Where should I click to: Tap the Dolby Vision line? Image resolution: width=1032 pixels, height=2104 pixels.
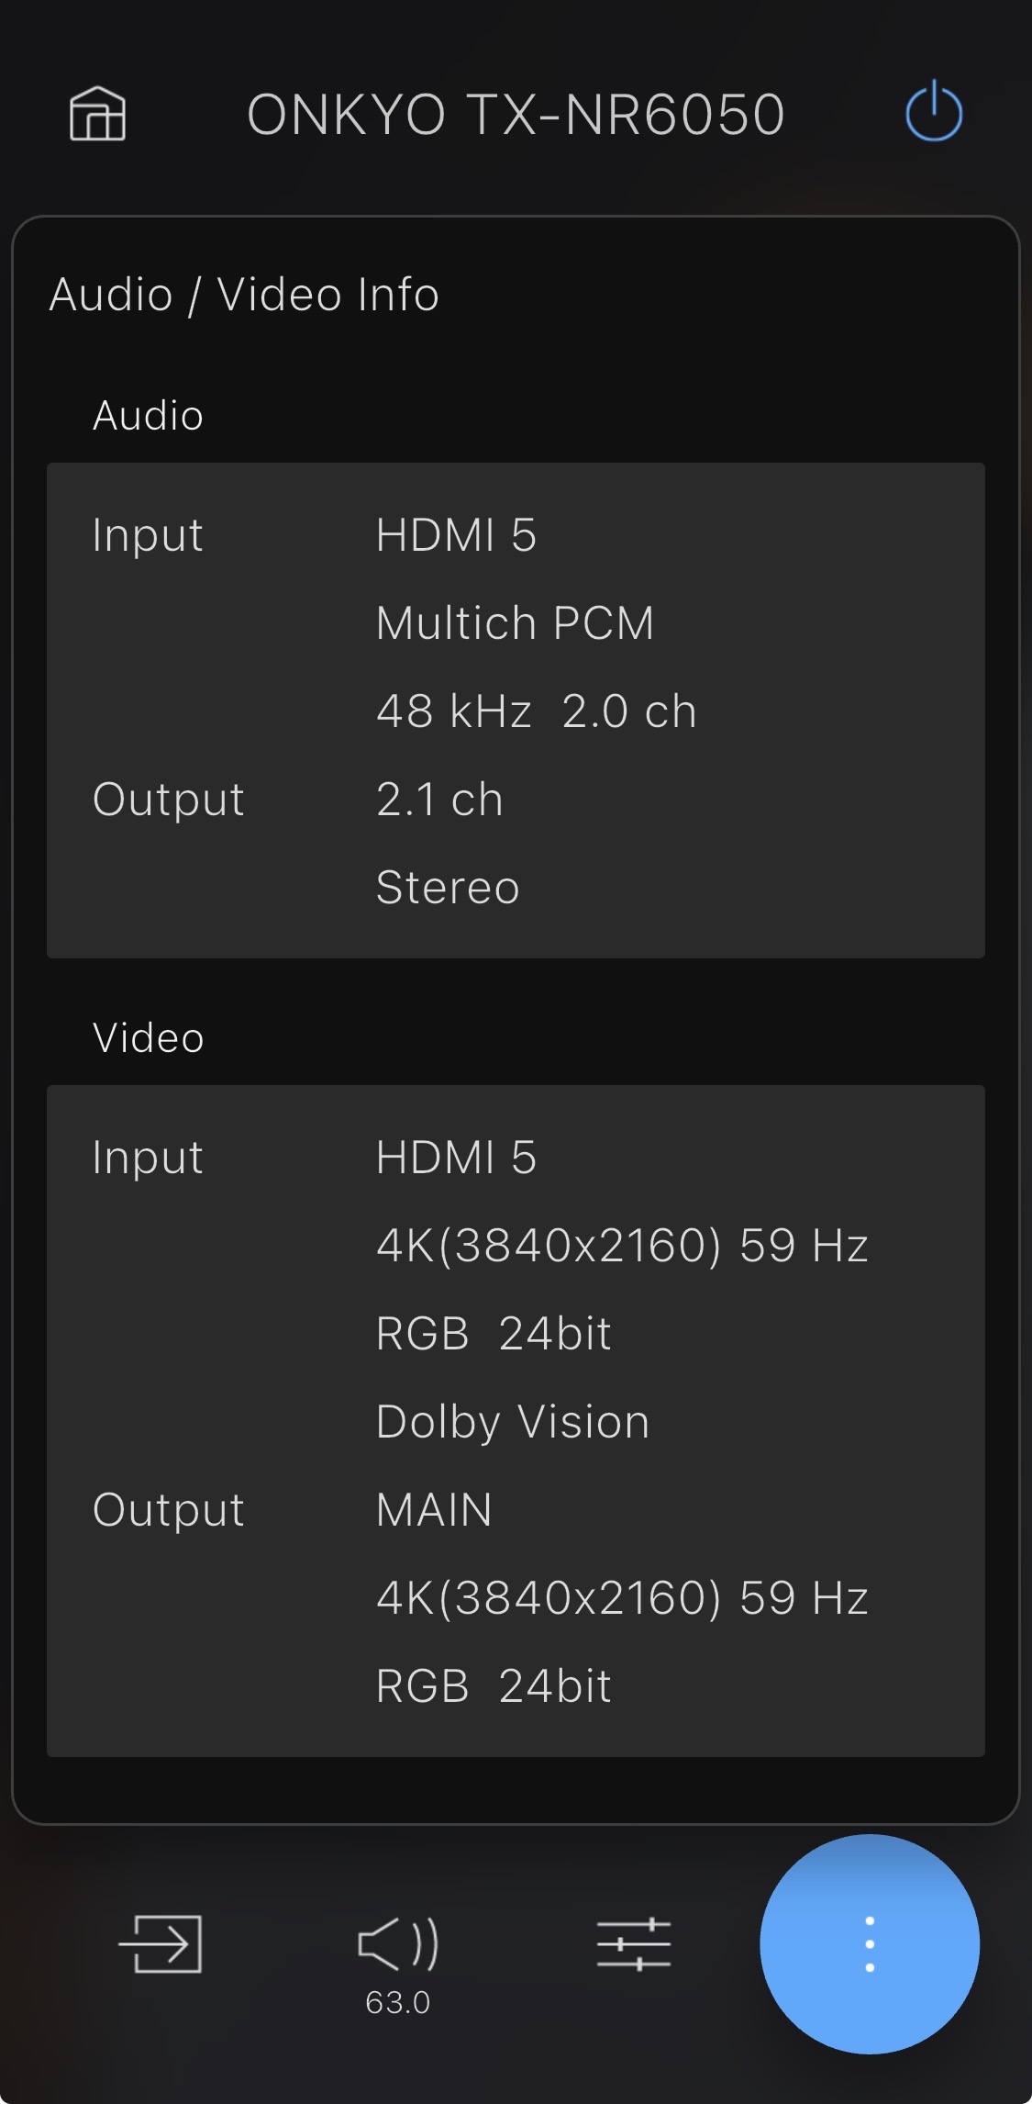point(513,1422)
